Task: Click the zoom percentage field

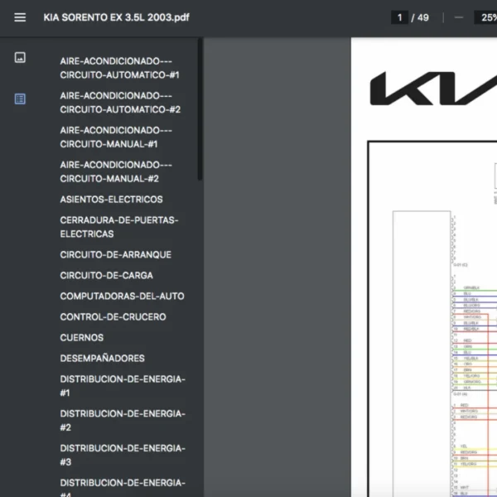Action: [x=486, y=17]
